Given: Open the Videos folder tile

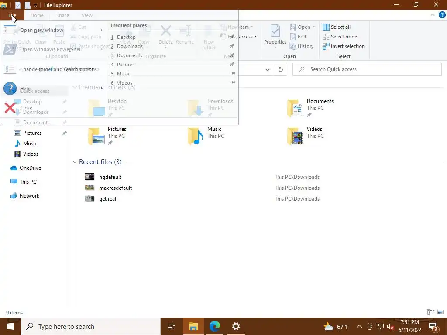Looking at the screenshot, I should (305, 136).
